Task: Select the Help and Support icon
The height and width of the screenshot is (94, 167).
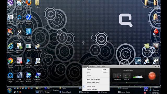Action: (28, 19)
